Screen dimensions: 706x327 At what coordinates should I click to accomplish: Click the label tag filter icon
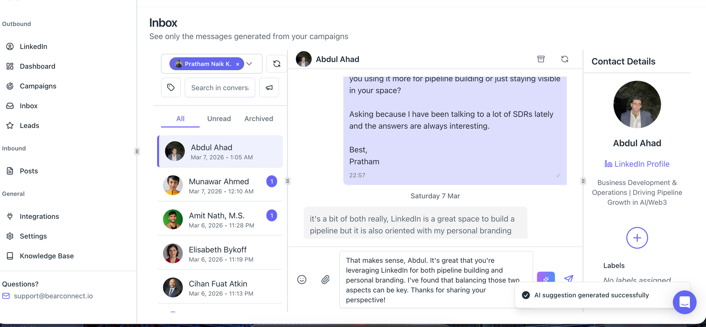[x=171, y=87]
